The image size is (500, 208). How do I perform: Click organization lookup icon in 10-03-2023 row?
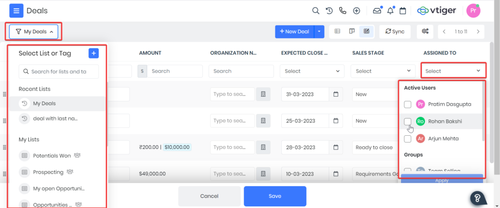click(263, 174)
